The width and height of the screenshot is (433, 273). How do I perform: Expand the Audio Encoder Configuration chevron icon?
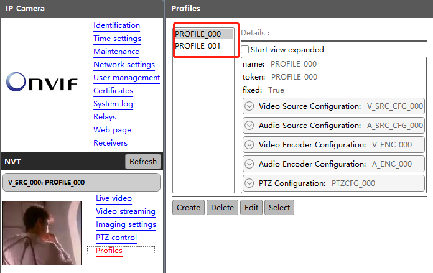[x=249, y=164]
